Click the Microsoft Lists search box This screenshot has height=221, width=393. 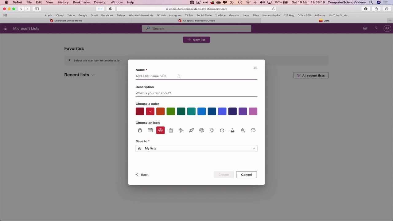(196, 29)
